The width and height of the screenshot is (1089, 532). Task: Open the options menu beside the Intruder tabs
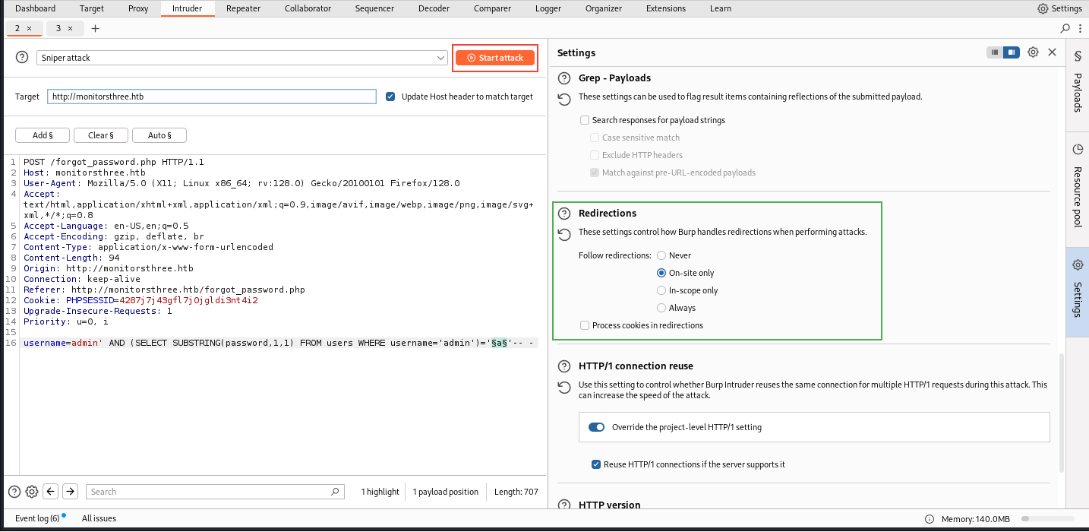(x=1079, y=28)
